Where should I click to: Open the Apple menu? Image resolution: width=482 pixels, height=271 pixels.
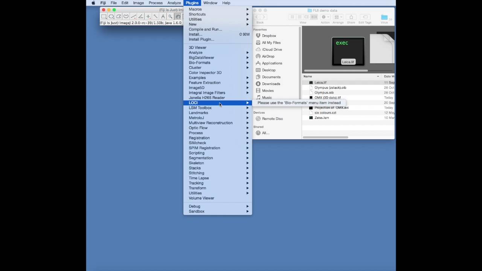(93, 3)
